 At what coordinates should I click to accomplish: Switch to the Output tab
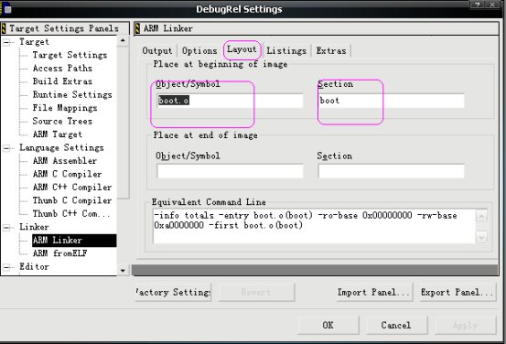pos(157,51)
